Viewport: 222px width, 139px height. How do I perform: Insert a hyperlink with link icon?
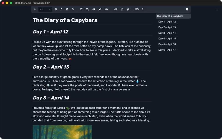[115, 9]
